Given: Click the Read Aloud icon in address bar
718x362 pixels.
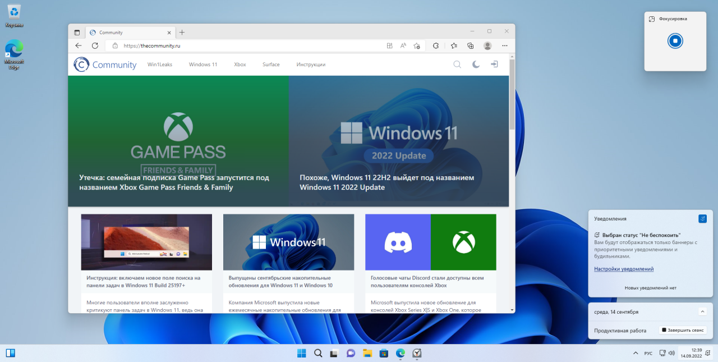Looking at the screenshot, I should [x=403, y=45].
